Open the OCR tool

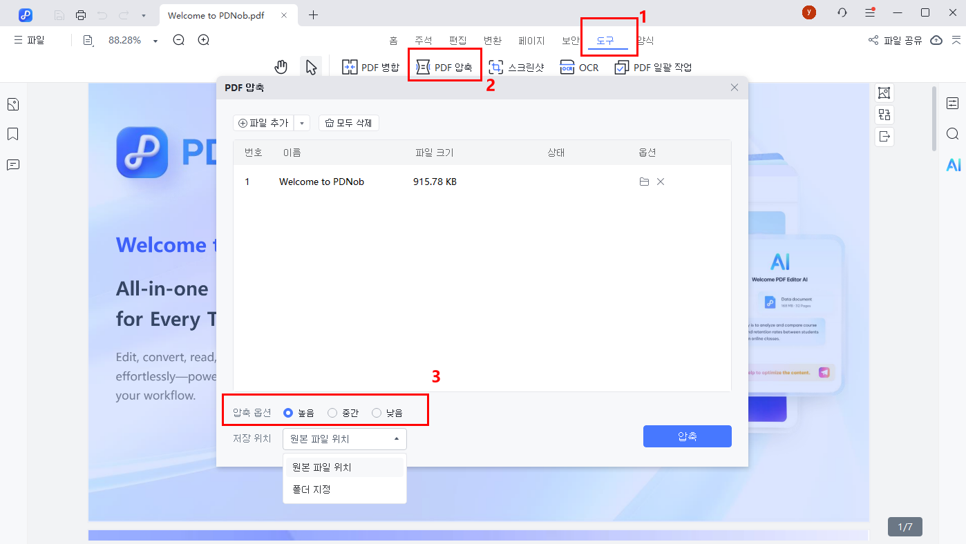579,66
